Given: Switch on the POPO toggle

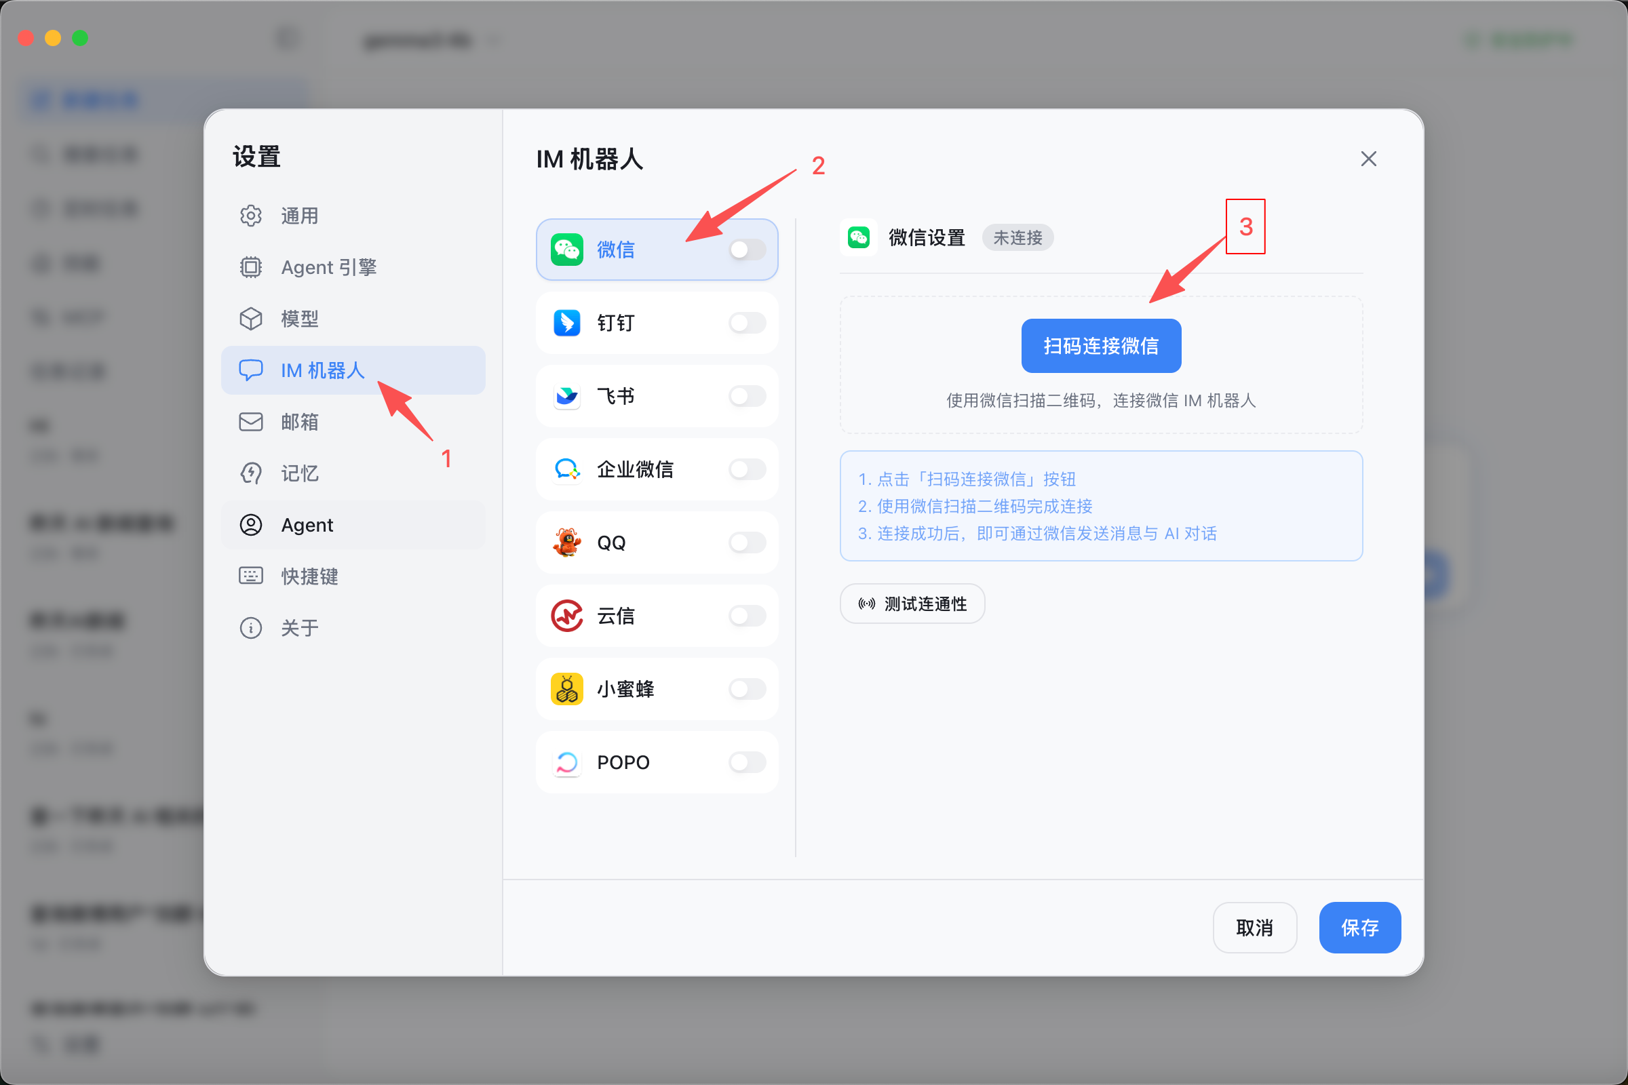Looking at the screenshot, I should pos(747,762).
